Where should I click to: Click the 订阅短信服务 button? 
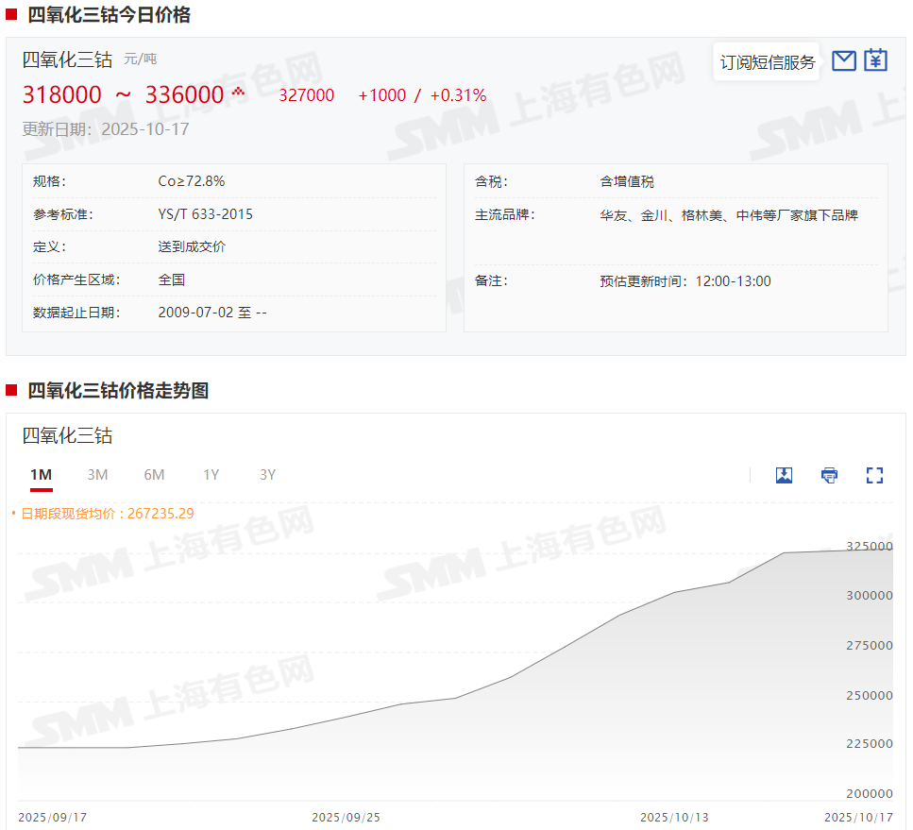pyautogui.click(x=767, y=62)
